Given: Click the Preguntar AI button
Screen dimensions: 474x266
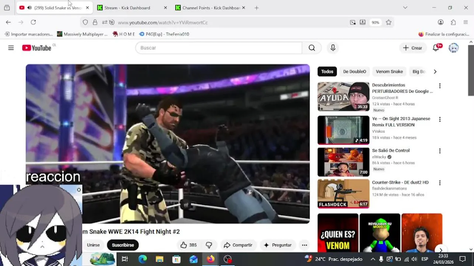Looking at the screenshot, I should (278, 245).
